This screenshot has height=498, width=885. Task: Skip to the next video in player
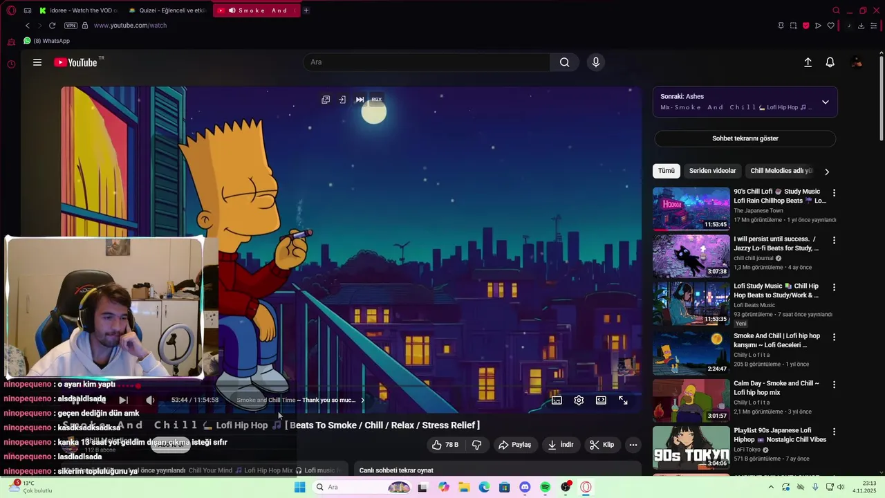123,400
